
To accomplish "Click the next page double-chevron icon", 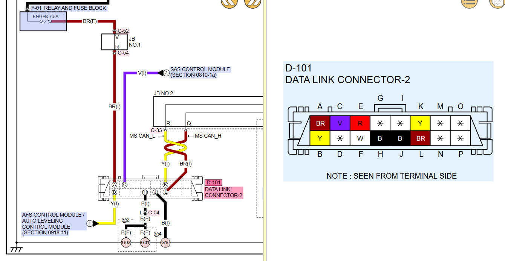I will (x=252, y=3).
